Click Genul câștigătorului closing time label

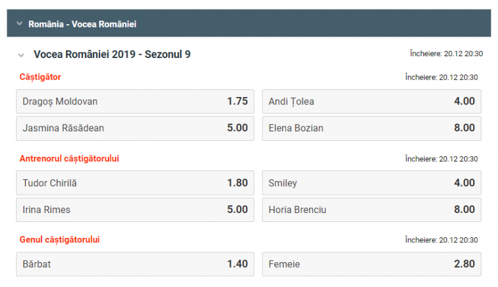coord(441,240)
